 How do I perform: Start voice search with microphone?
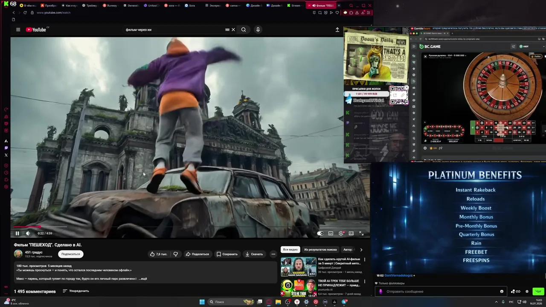coord(258,29)
